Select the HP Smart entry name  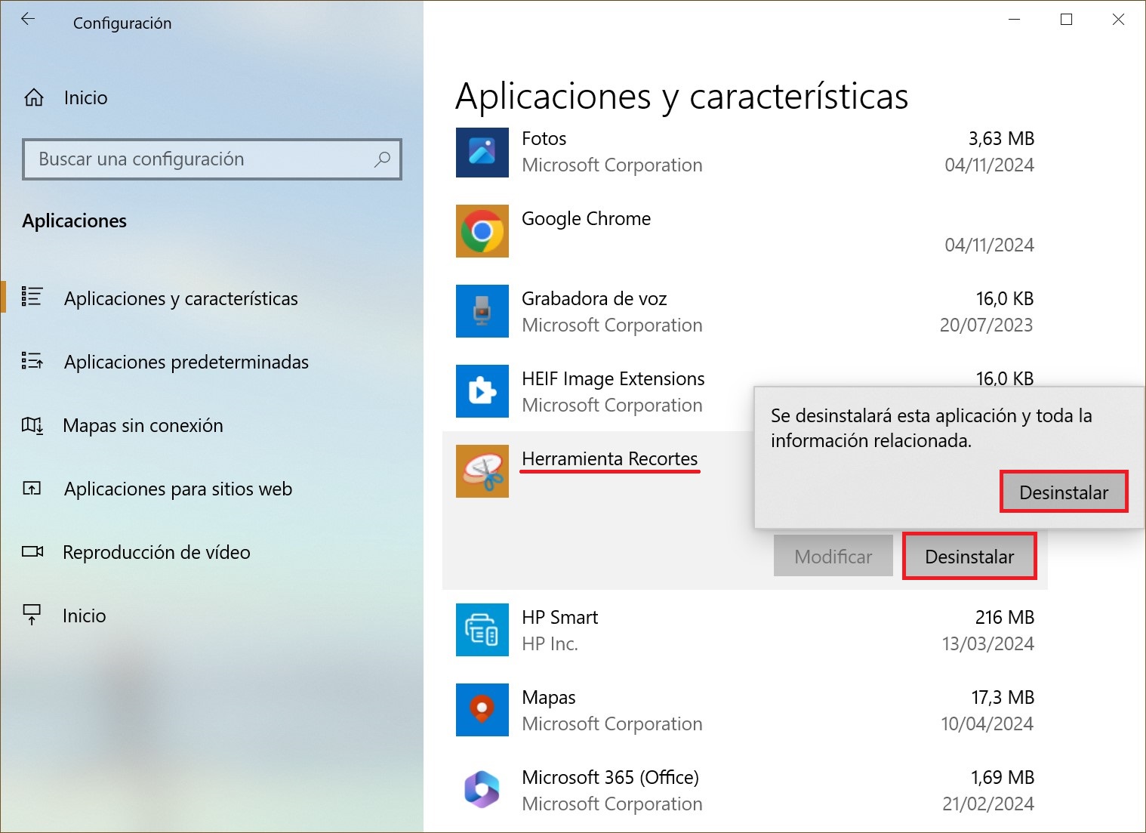(x=559, y=617)
